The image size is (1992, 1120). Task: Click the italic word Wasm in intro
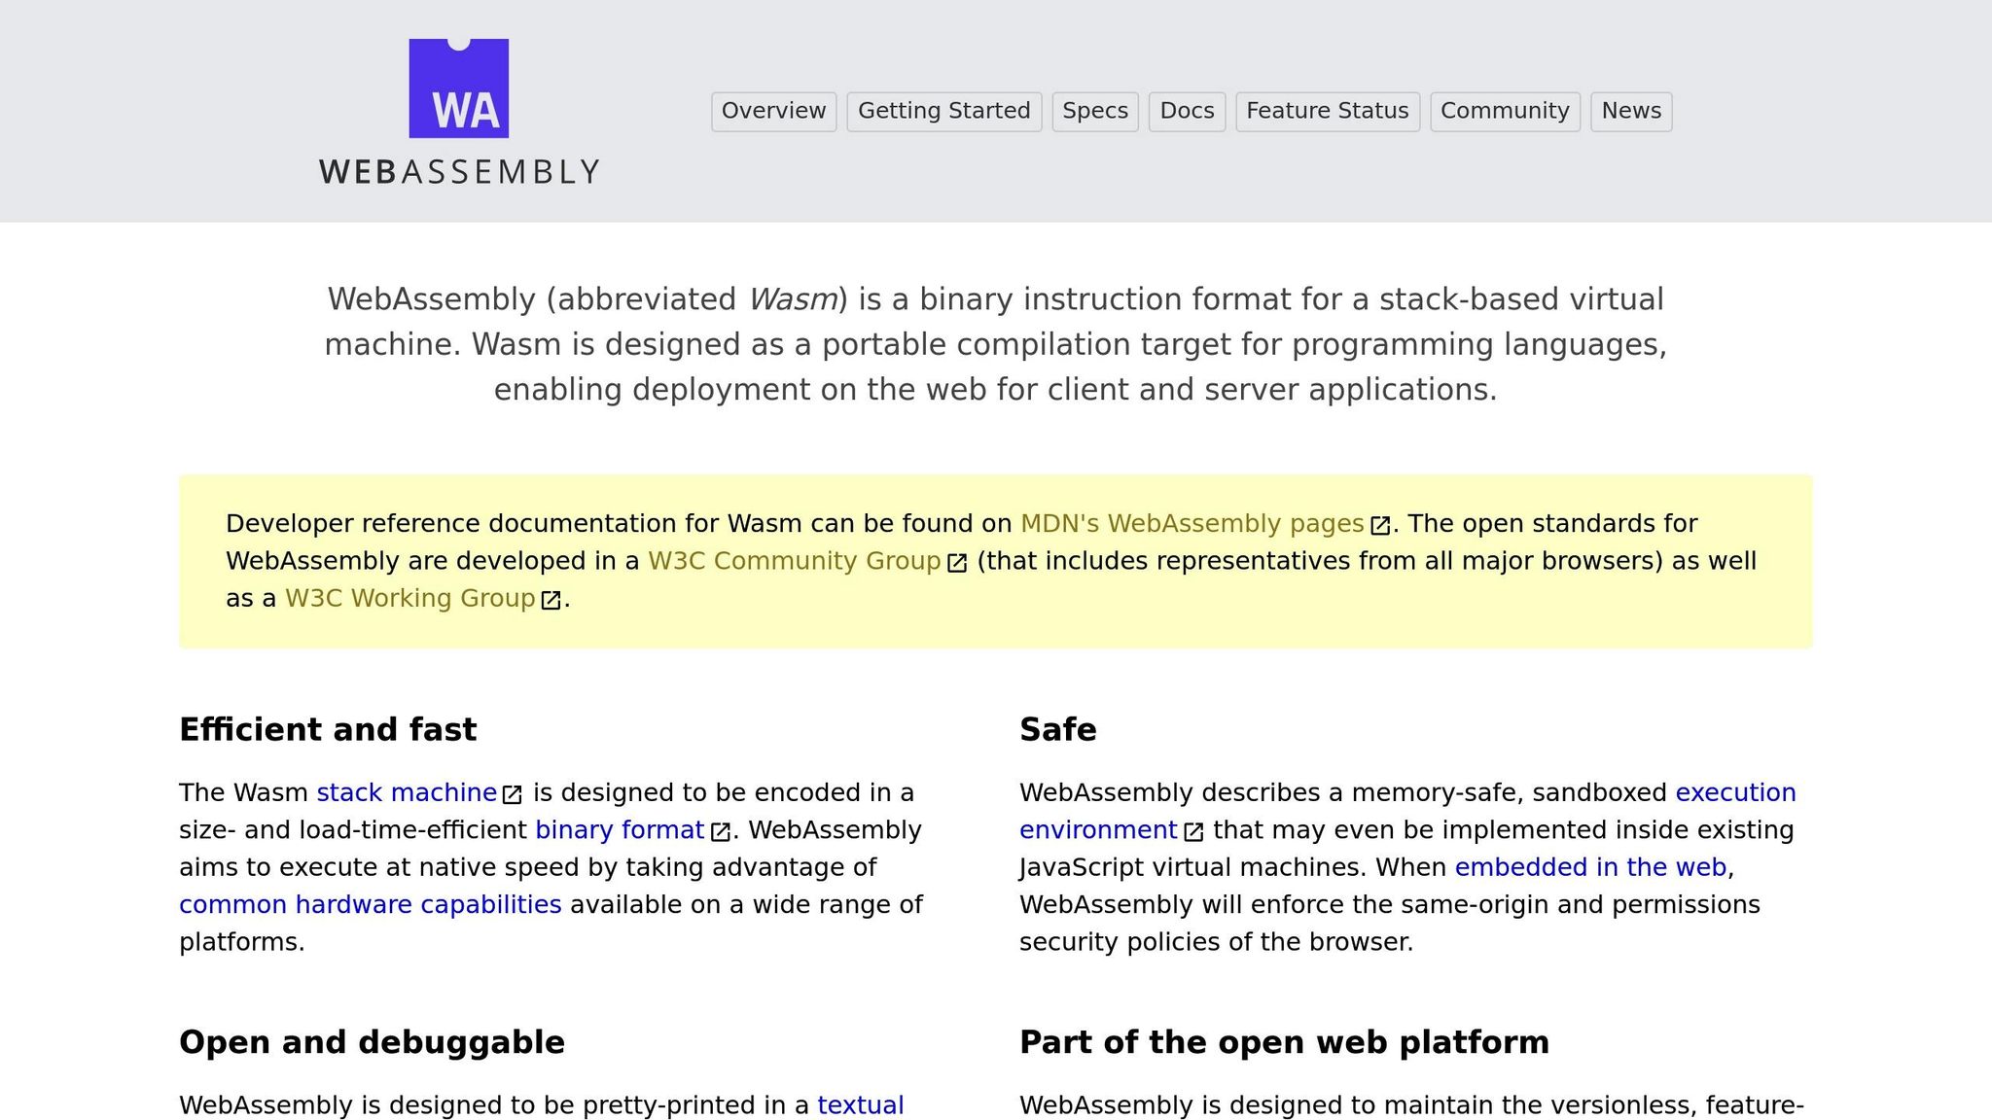tap(793, 299)
